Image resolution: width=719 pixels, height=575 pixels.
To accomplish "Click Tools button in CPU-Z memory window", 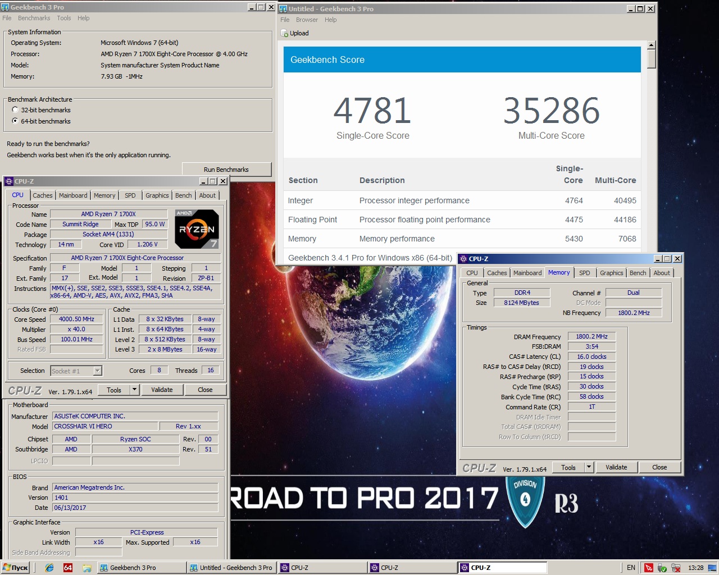I will pyautogui.click(x=568, y=467).
